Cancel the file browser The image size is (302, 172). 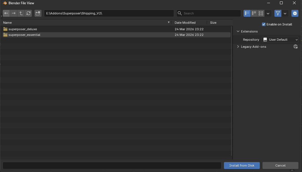click(x=280, y=165)
